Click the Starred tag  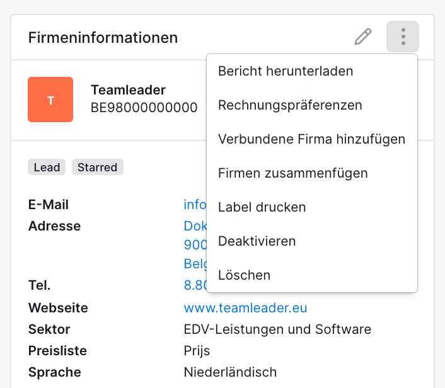[x=97, y=167]
